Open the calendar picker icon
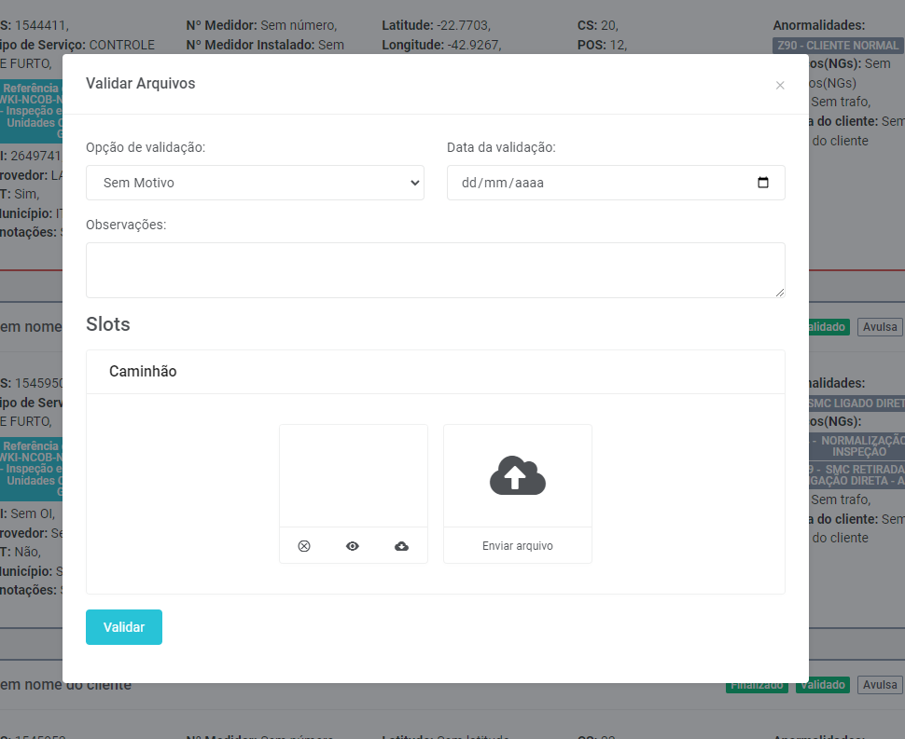Screen dimensions: 905x739 point(763,183)
